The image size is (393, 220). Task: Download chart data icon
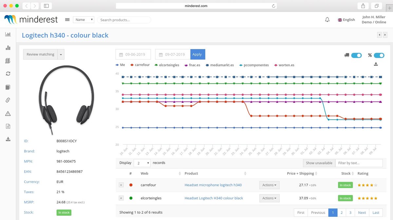(376, 64)
